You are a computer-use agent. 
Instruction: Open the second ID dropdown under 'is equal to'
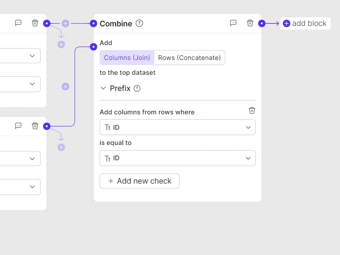click(178, 158)
